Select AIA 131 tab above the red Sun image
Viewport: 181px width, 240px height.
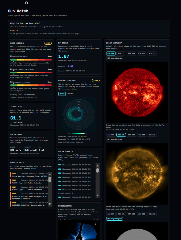pyautogui.click(x=152, y=53)
